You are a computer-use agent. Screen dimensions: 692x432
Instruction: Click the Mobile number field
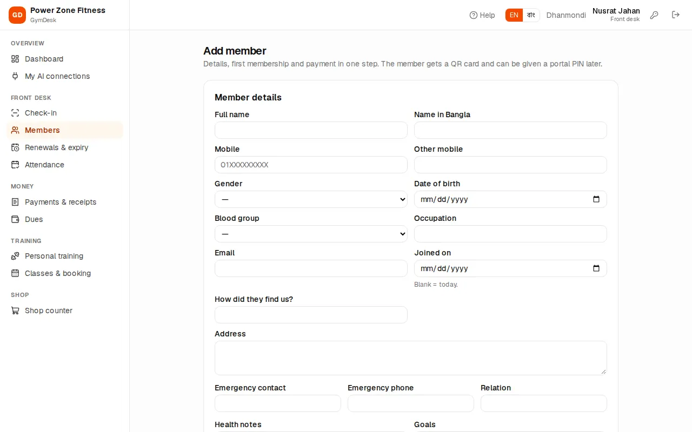coord(311,165)
